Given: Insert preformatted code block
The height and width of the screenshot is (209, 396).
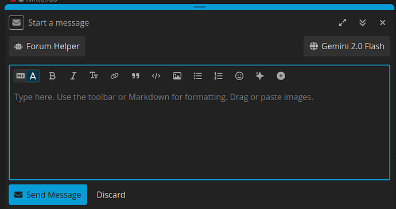Looking at the screenshot, I should [156, 76].
